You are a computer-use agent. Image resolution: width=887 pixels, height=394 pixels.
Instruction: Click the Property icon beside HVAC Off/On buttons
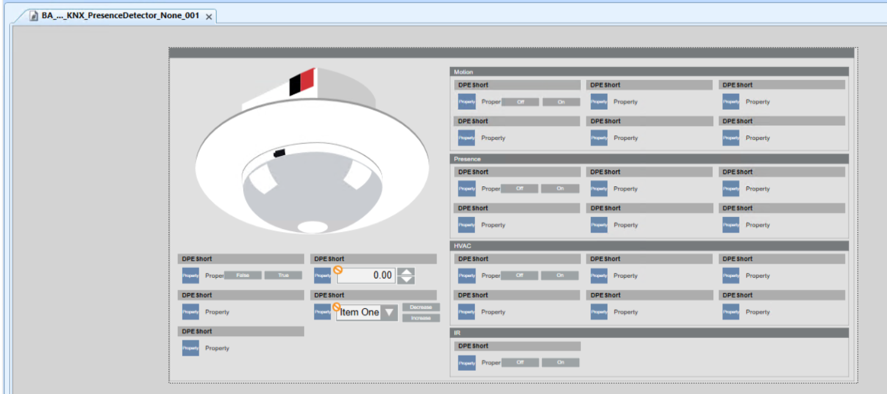466,276
